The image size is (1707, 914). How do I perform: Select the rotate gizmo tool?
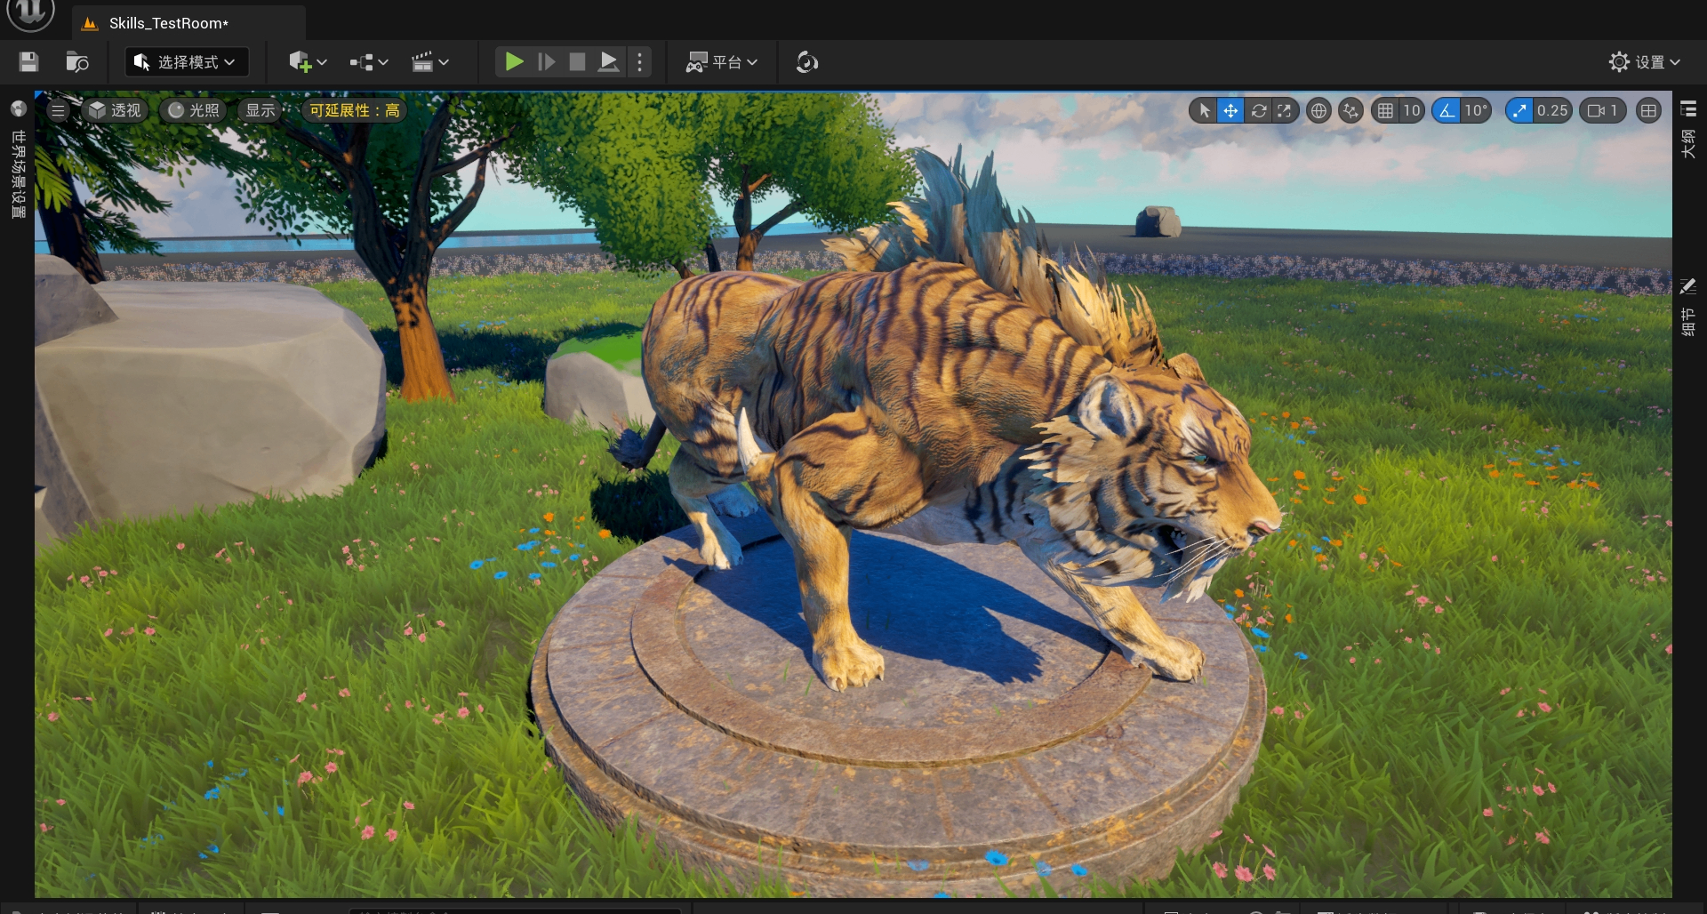point(1259,110)
